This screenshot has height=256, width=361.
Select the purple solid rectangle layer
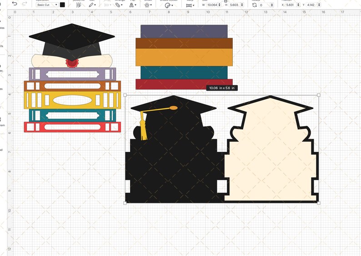click(184, 31)
